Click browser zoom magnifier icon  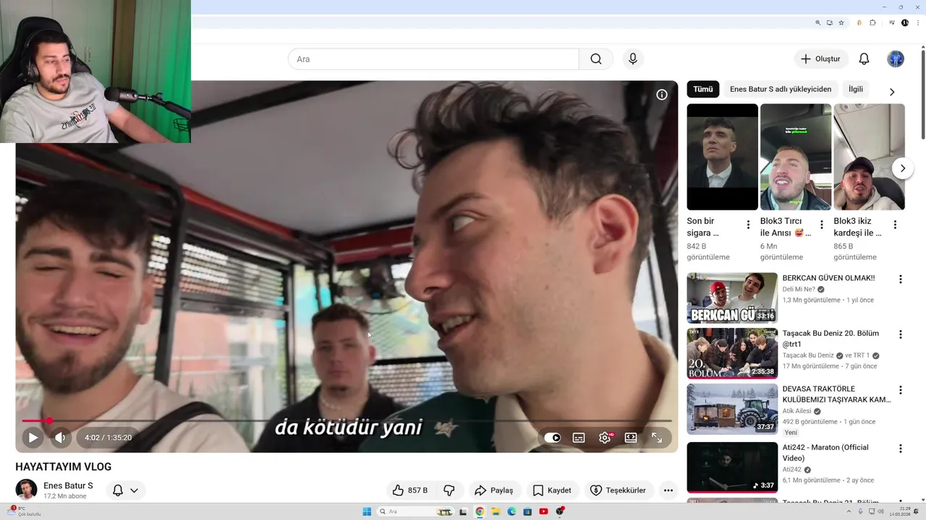tap(818, 23)
